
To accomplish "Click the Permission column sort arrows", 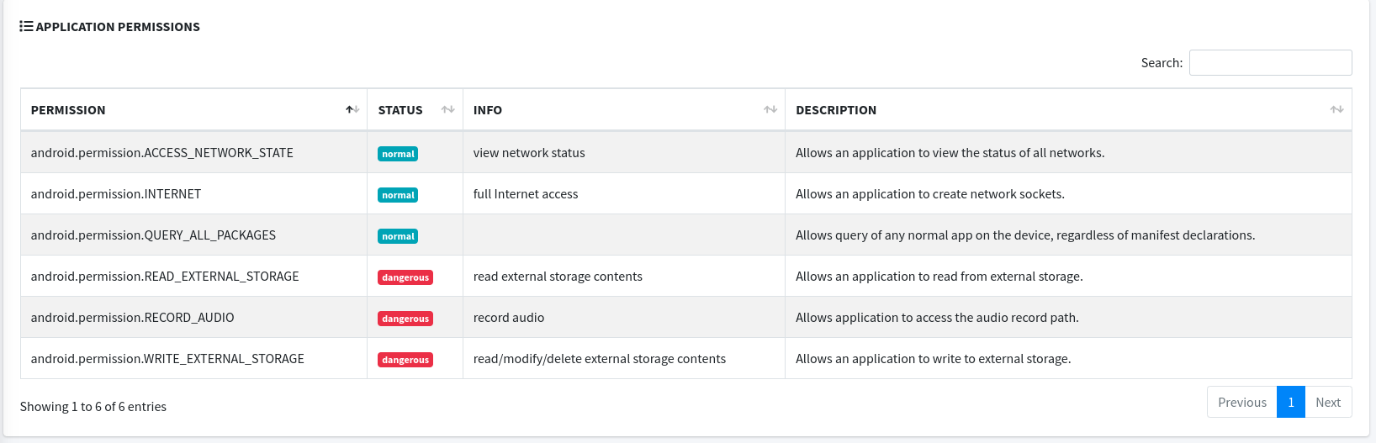I will click(352, 110).
